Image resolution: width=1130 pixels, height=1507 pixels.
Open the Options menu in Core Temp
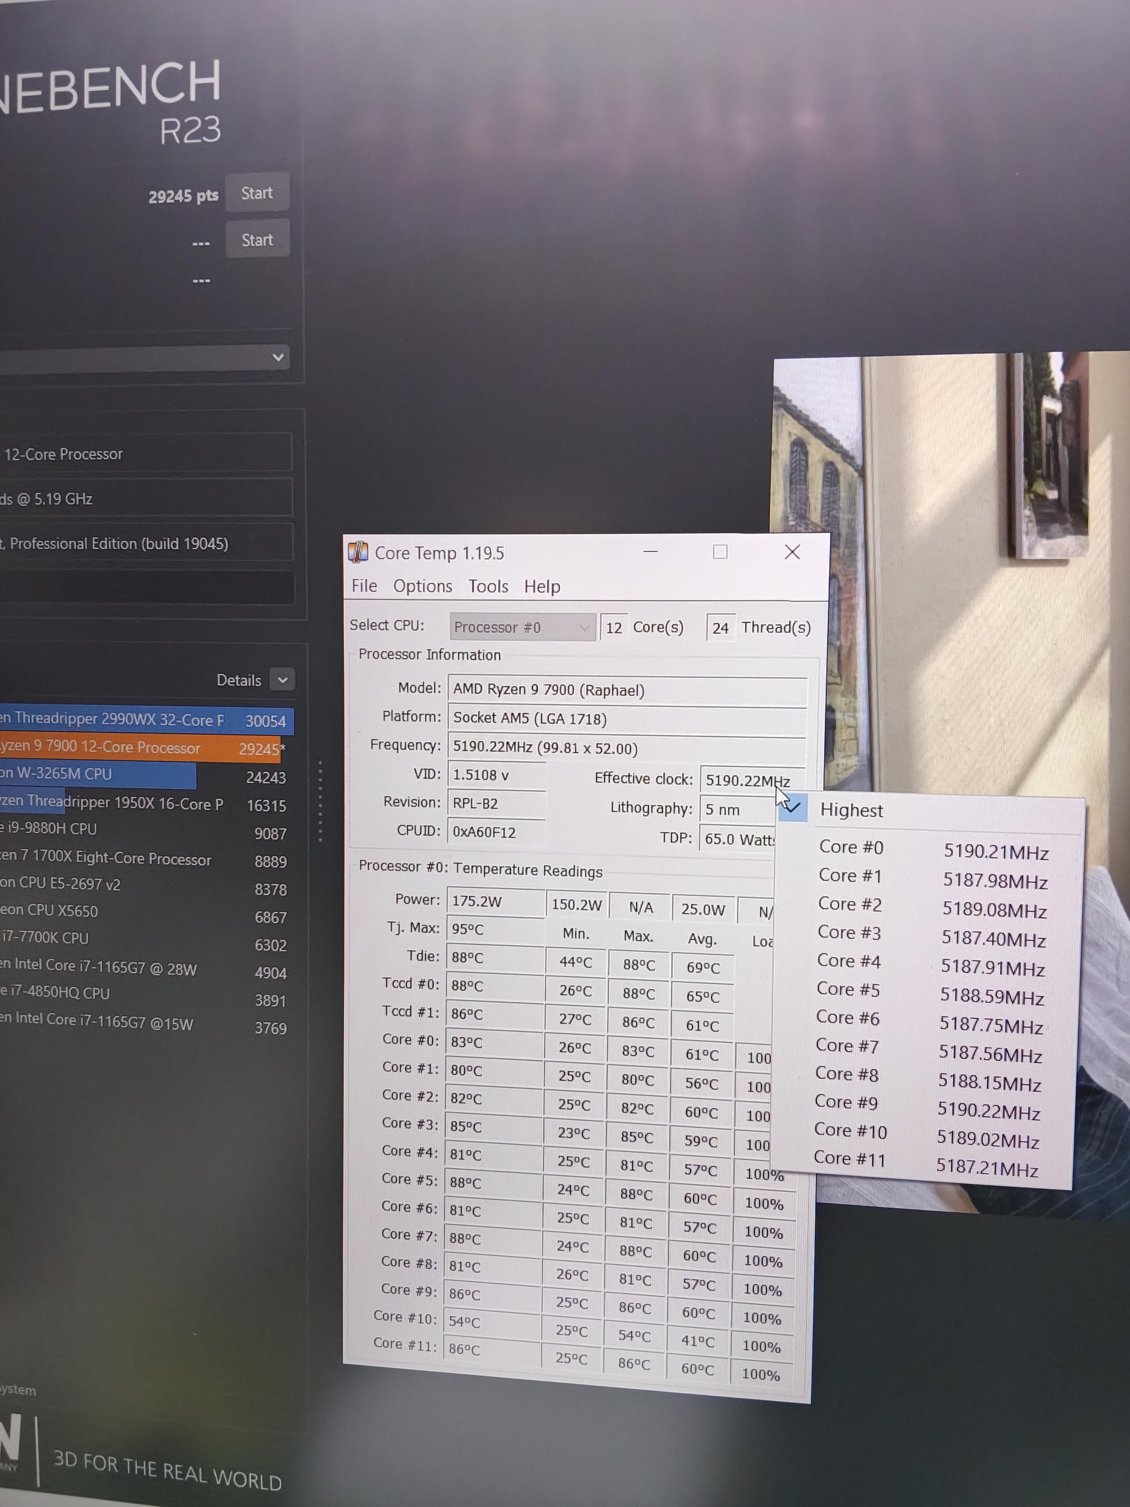point(422,586)
